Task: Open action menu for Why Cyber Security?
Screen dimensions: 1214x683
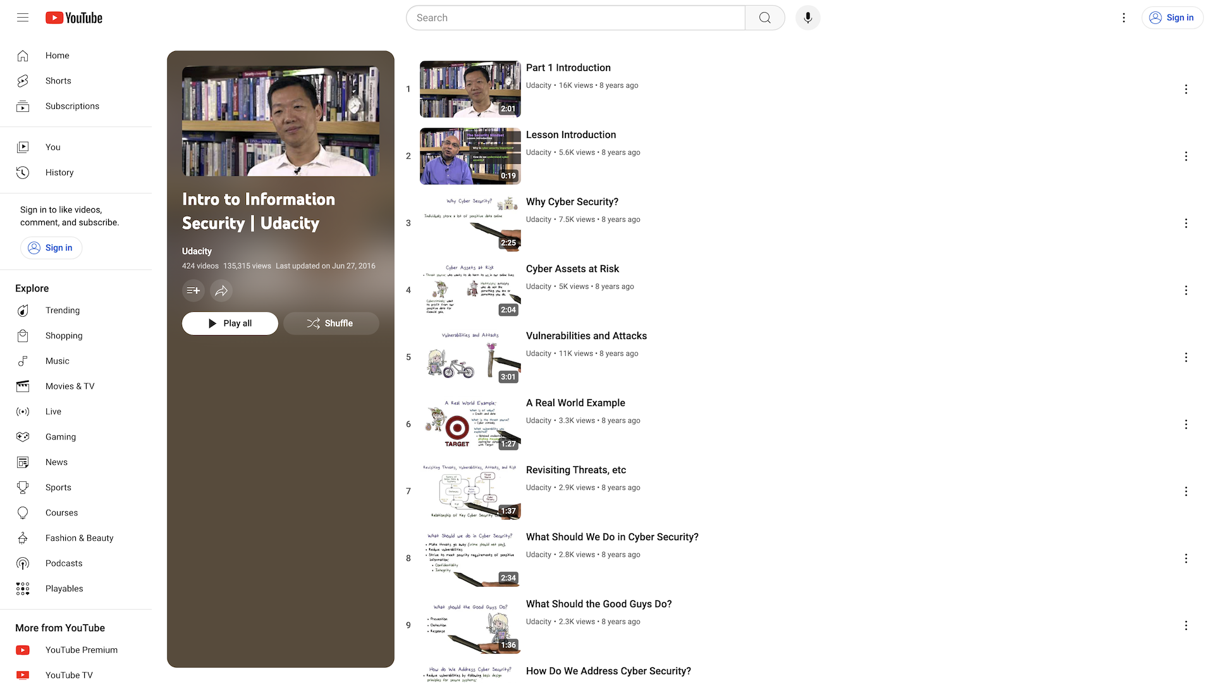Action: 1186,223
